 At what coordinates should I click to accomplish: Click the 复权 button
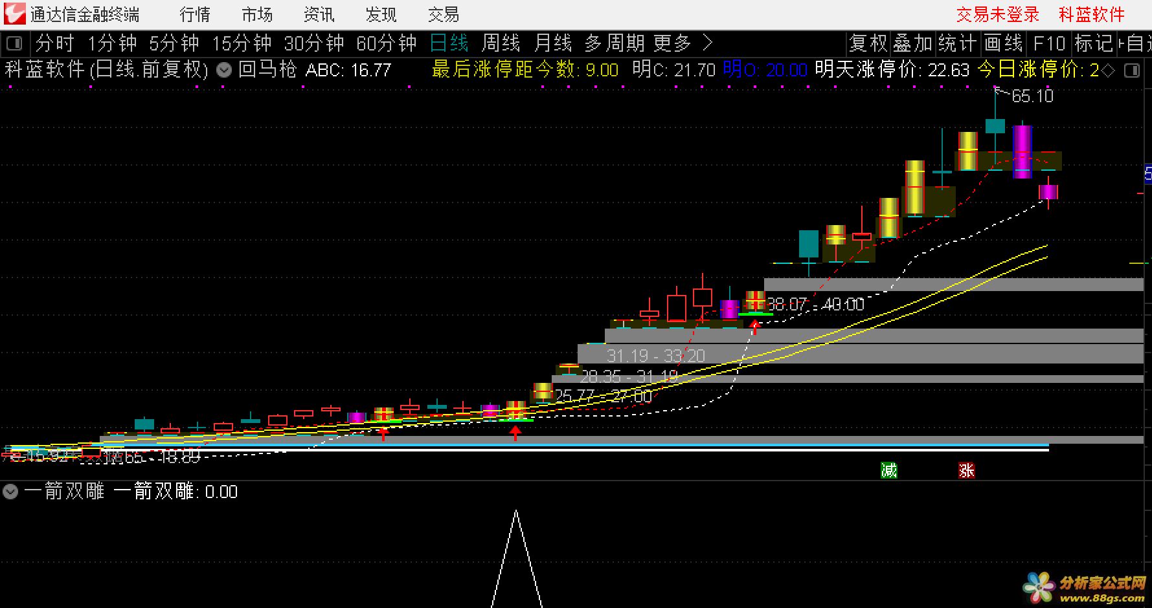[868, 43]
